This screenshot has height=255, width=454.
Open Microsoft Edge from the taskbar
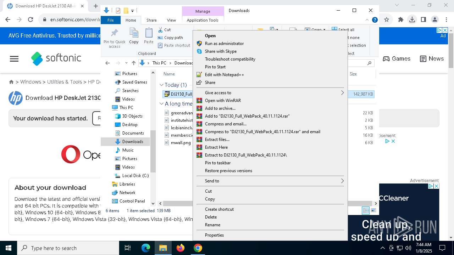(x=146, y=248)
